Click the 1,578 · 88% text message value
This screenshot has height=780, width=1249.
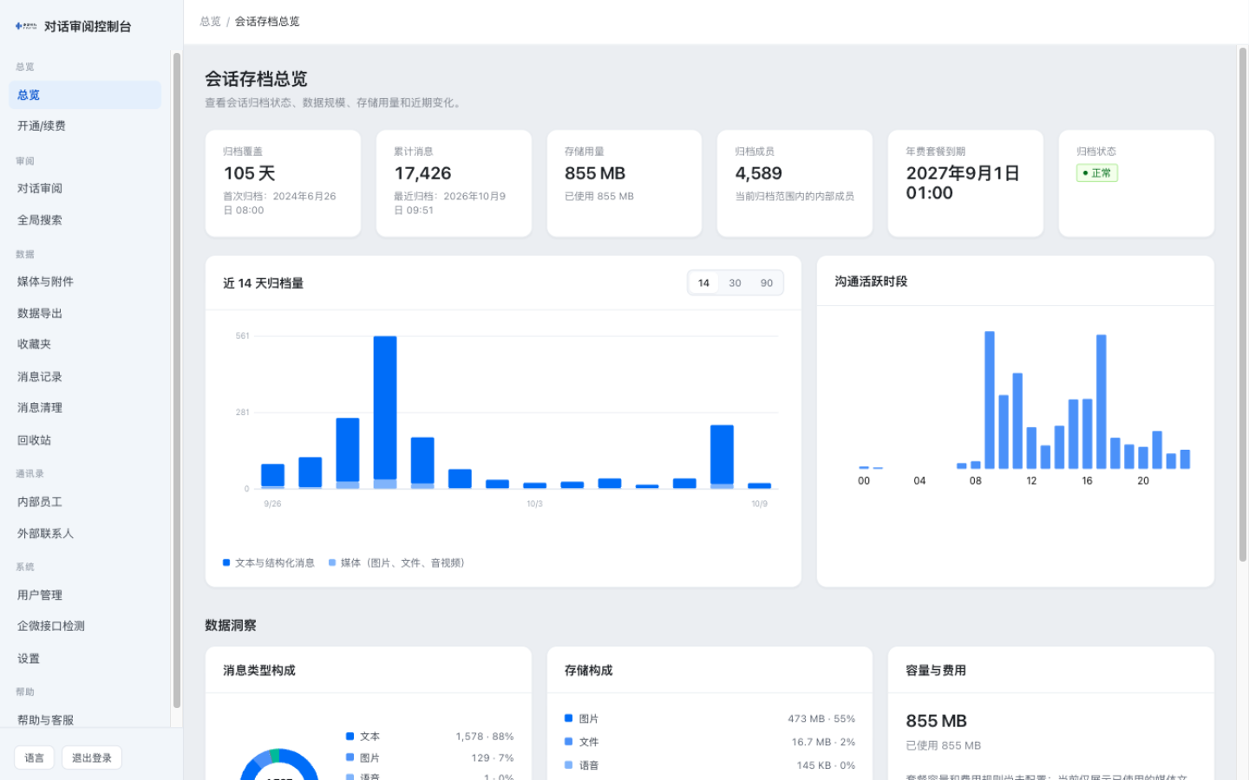[x=485, y=737]
